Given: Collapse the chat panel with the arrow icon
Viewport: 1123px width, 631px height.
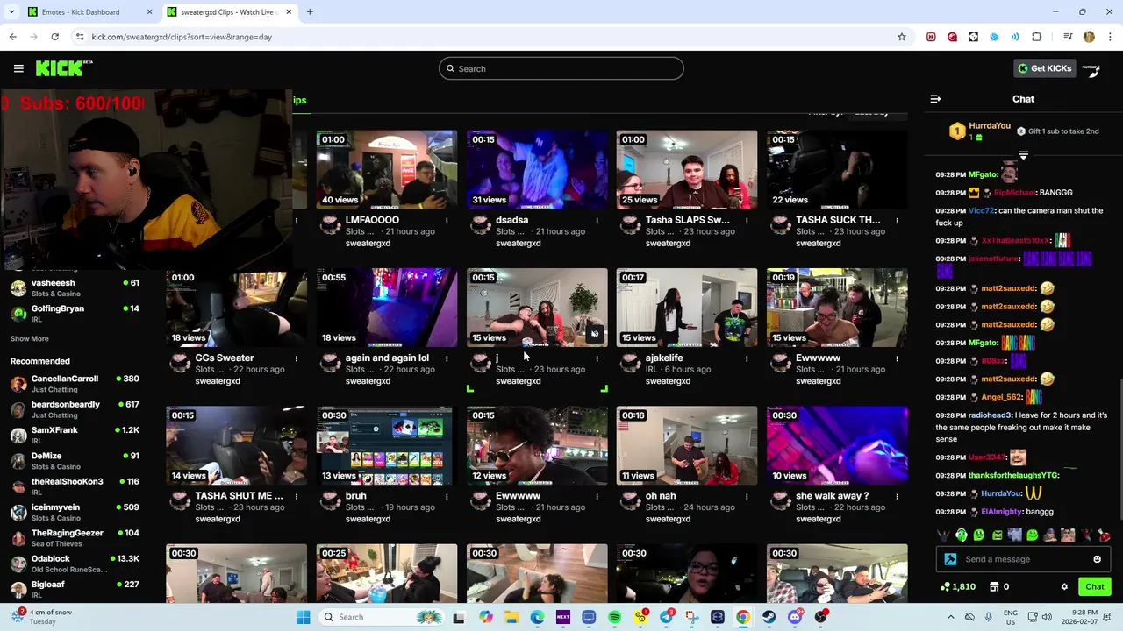Looking at the screenshot, I should 935,99.
